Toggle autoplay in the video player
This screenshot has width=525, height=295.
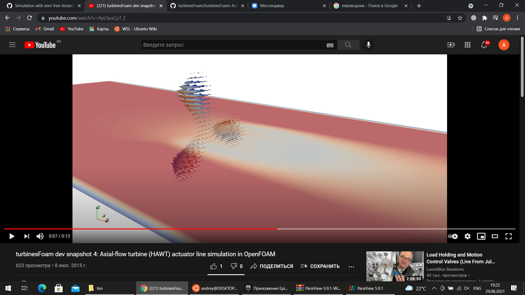[453, 237]
